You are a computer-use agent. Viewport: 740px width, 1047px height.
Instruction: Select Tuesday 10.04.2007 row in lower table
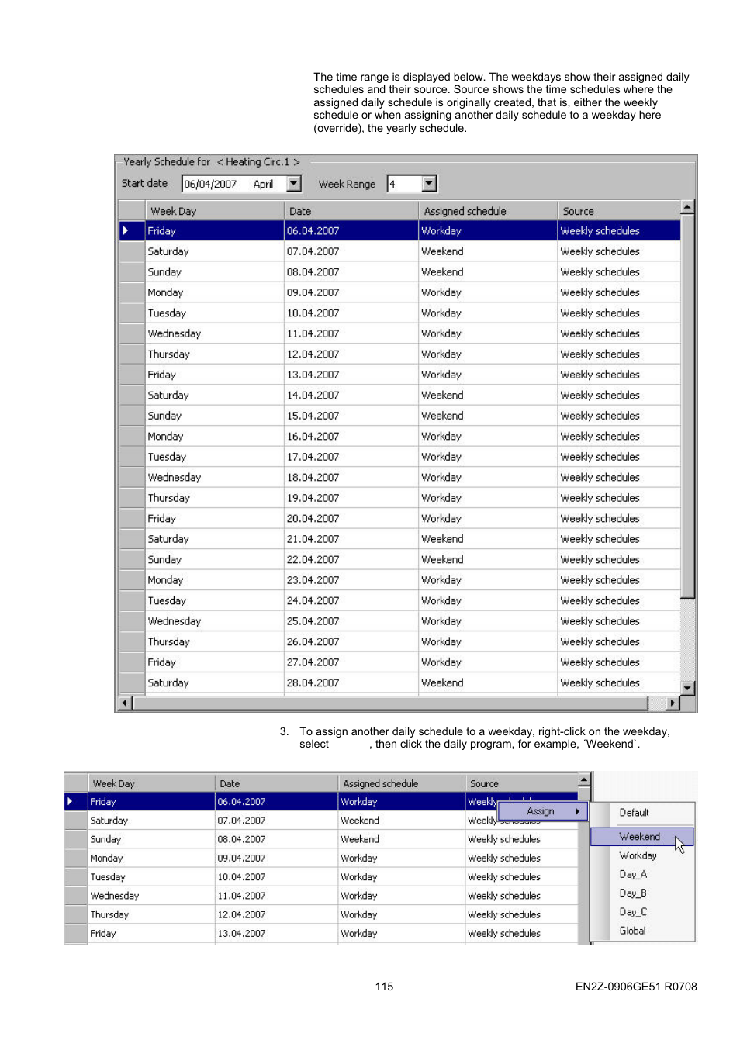click(x=321, y=877)
